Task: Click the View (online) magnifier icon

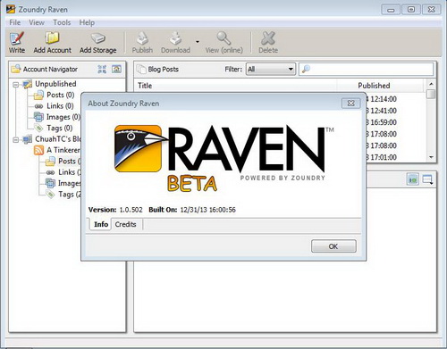Action: (223, 38)
